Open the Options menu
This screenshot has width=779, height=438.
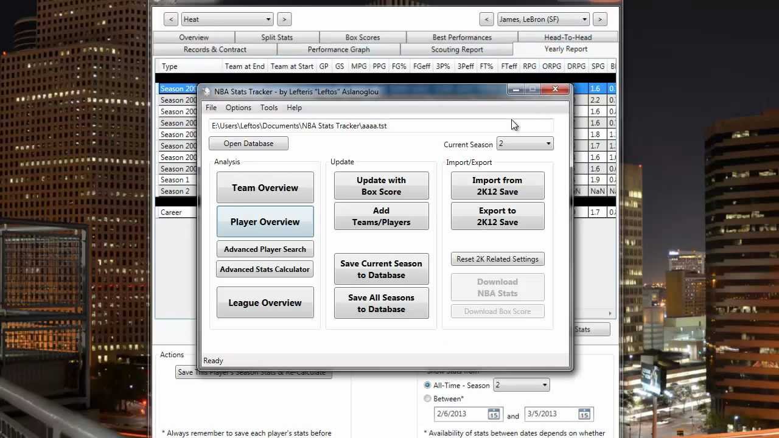[239, 108]
